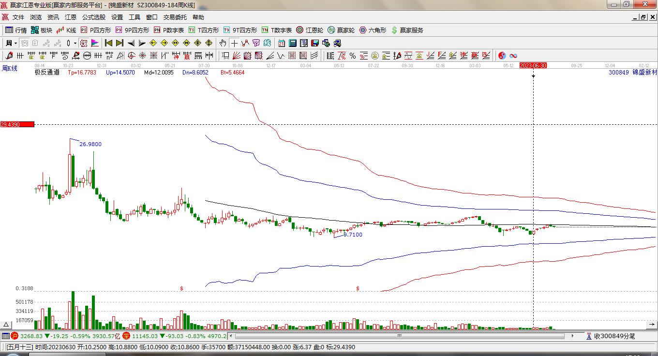The image size is (658, 356).
Task: Expand the candlestick style dropdown arrow
Action: (75, 43)
